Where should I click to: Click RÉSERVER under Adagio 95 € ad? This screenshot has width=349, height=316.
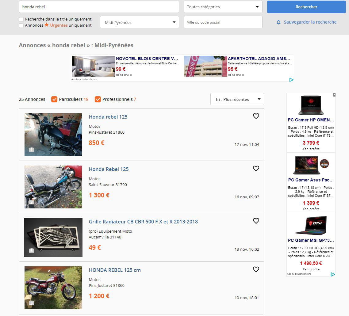coord(236,75)
